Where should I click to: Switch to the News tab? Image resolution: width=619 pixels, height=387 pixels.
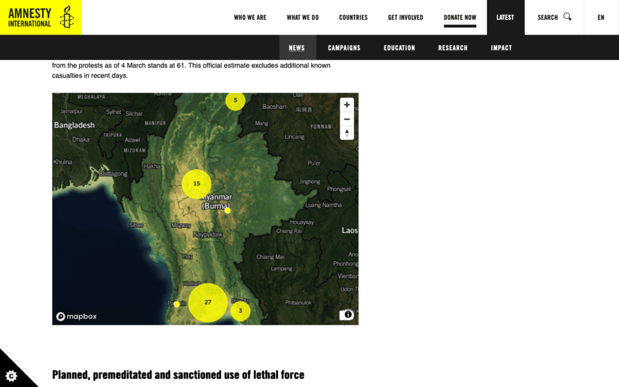pos(297,48)
